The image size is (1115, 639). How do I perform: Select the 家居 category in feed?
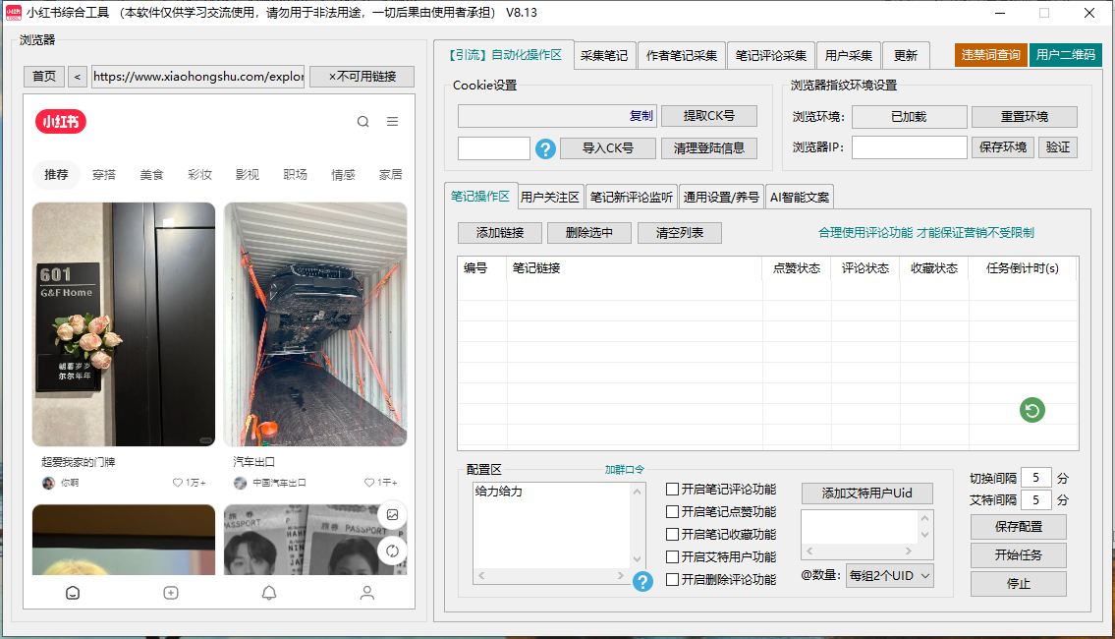point(390,175)
